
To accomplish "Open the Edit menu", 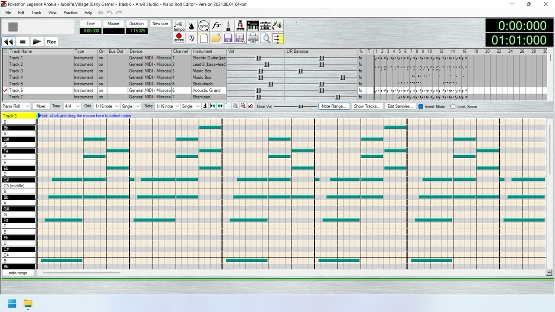I will (x=21, y=13).
